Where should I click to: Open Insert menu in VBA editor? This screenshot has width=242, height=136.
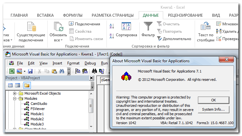tap(57, 63)
